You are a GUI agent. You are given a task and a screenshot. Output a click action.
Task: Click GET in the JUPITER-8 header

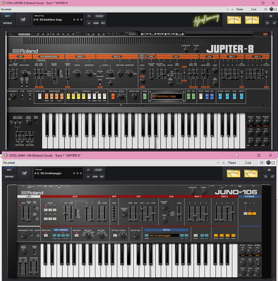click(x=103, y=23)
